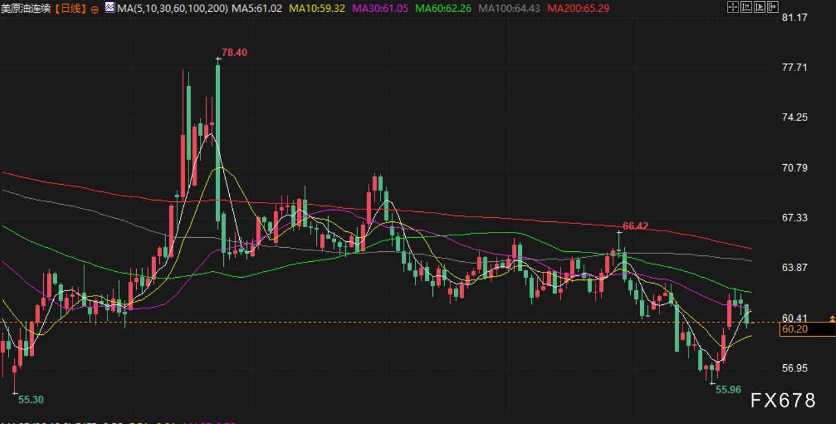Click the scroll-to-latest arrow icon
The height and width of the screenshot is (424, 836).
point(772,8)
